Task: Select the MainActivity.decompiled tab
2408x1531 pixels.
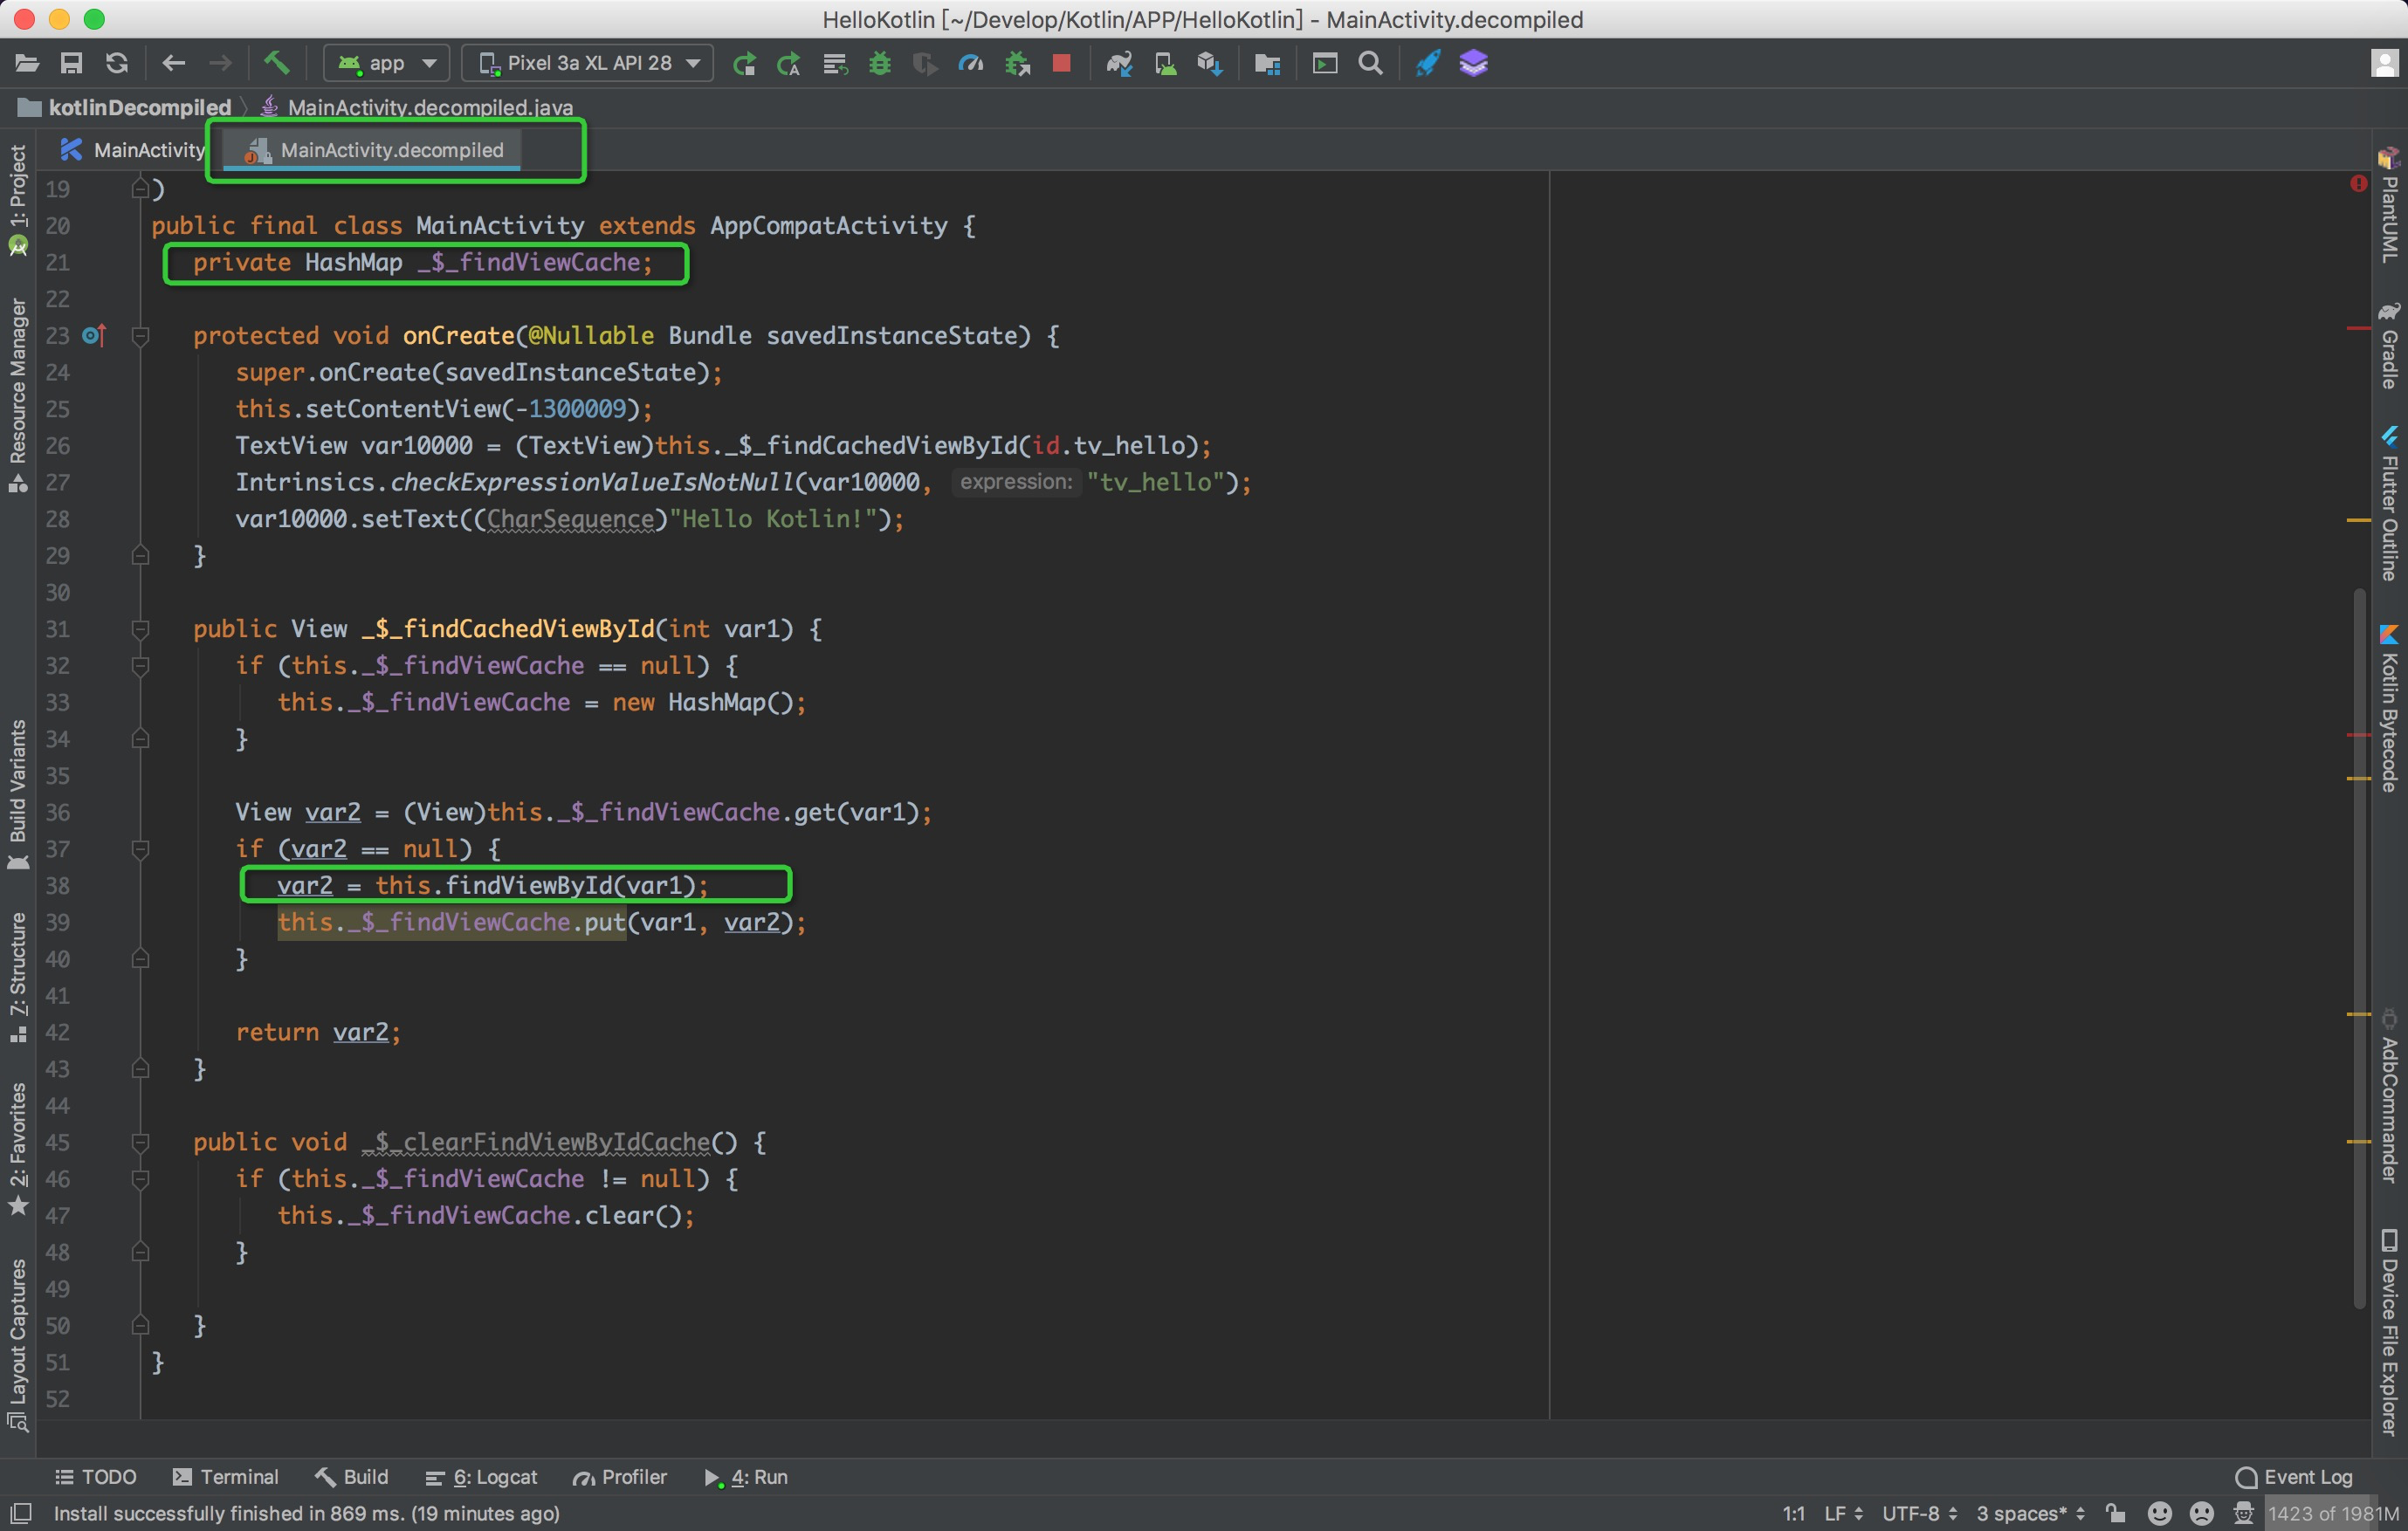Action: pyautogui.click(x=372, y=150)
